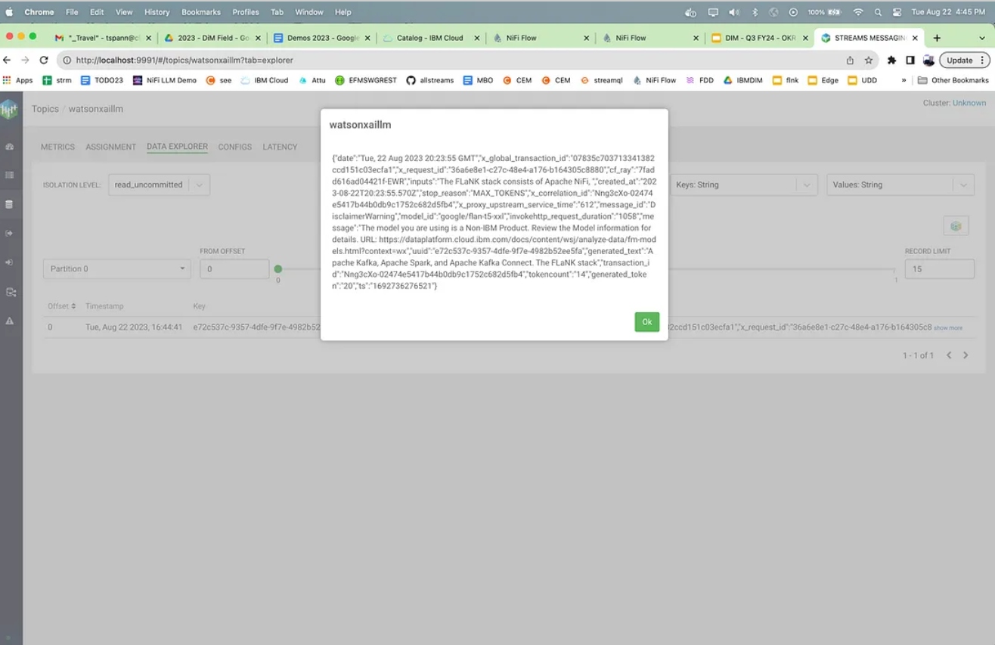Open the Attu bookmark
The height and width of the screenshot is (645, 995).
tap(312, 80)
